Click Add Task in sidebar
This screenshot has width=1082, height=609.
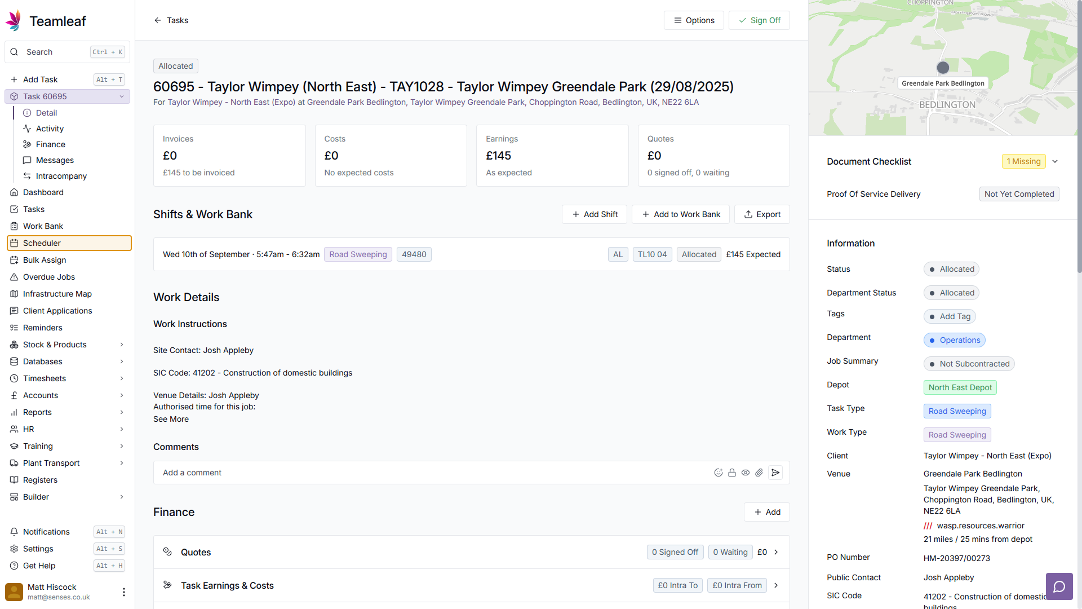68,80
